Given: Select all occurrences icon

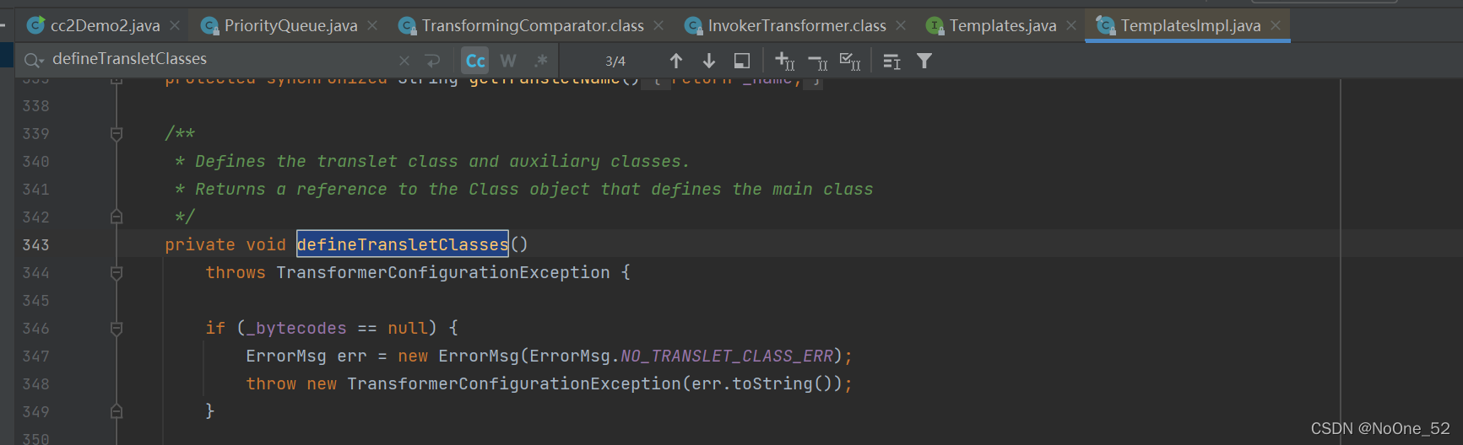Looking at the screenshot, I should 850,61.
